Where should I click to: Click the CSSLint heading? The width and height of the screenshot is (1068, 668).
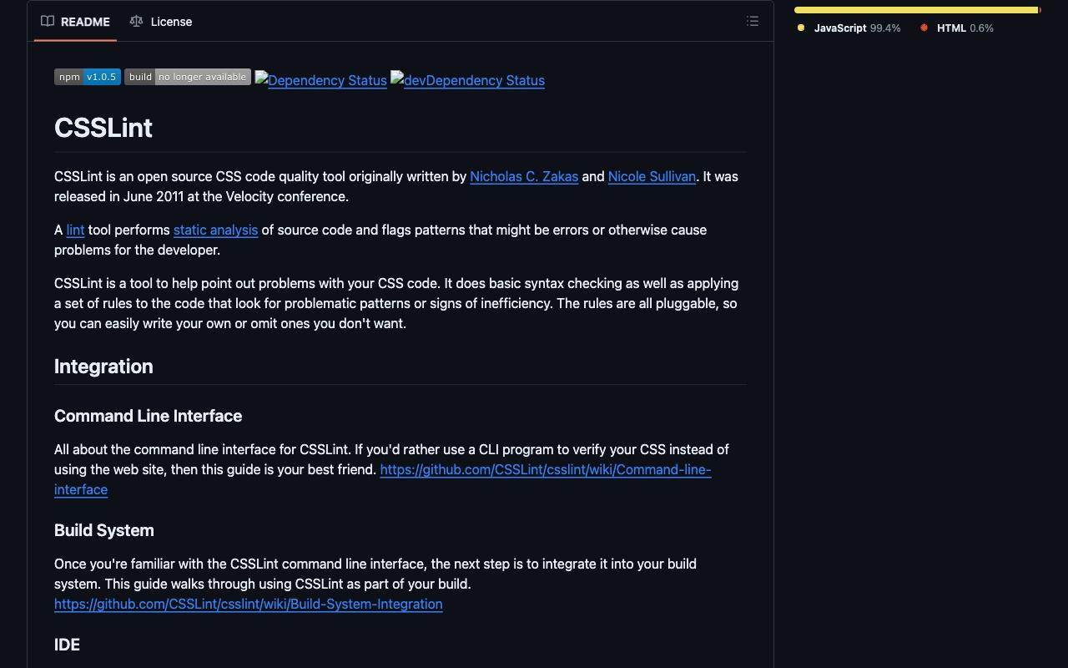pyautogui.click(x=103, y=128)
